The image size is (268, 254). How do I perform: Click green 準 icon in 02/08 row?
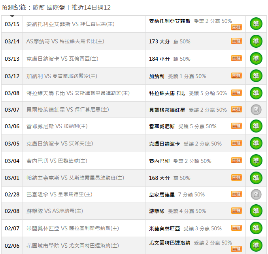[x=256, y=211]
